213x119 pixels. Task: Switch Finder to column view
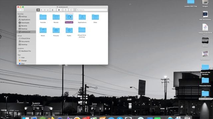click(x=45, y=10)
